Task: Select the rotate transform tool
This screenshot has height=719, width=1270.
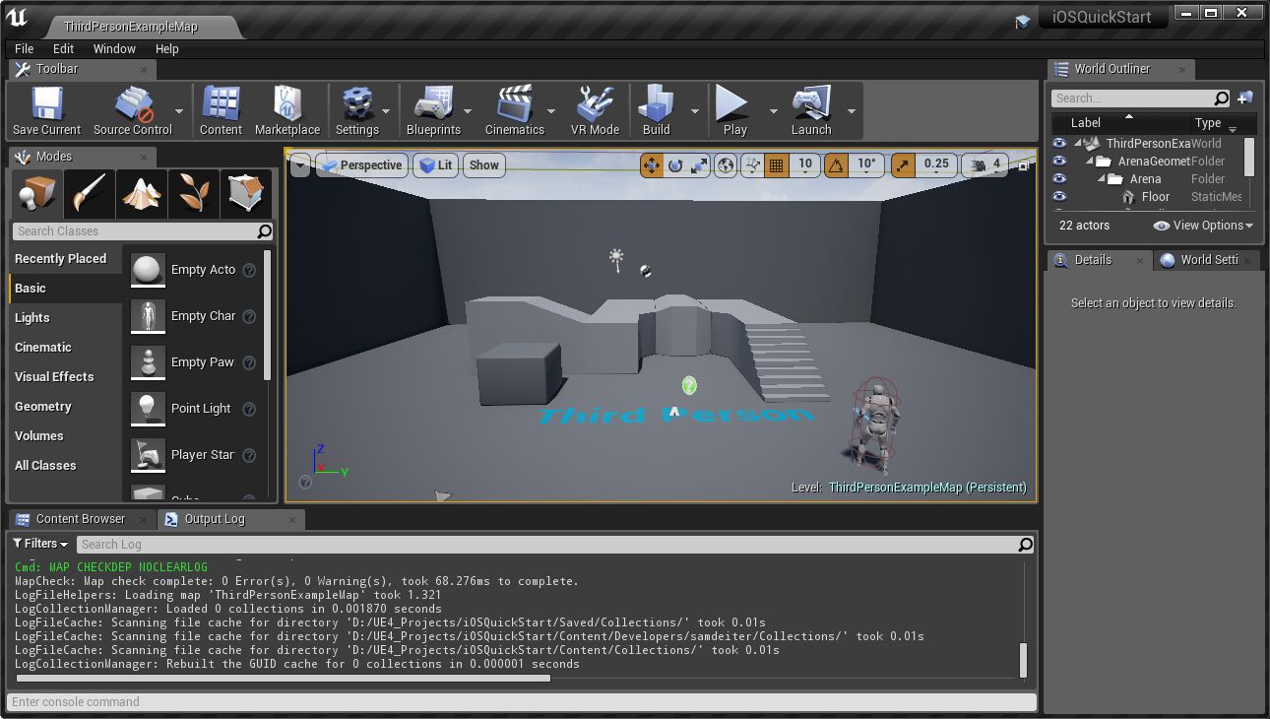Action: 674,164
